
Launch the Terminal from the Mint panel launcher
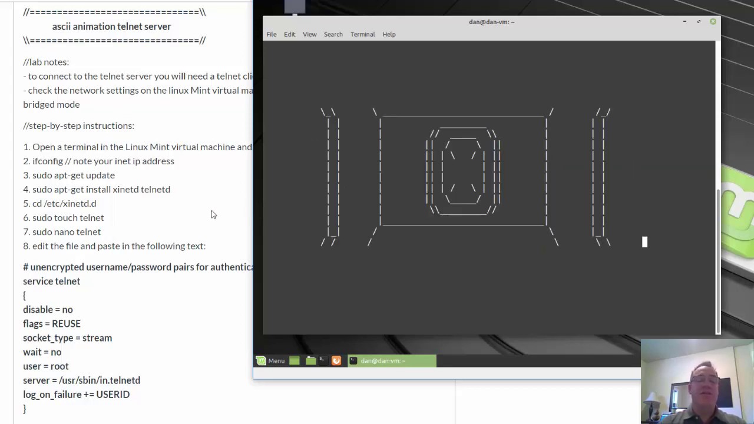323,361
